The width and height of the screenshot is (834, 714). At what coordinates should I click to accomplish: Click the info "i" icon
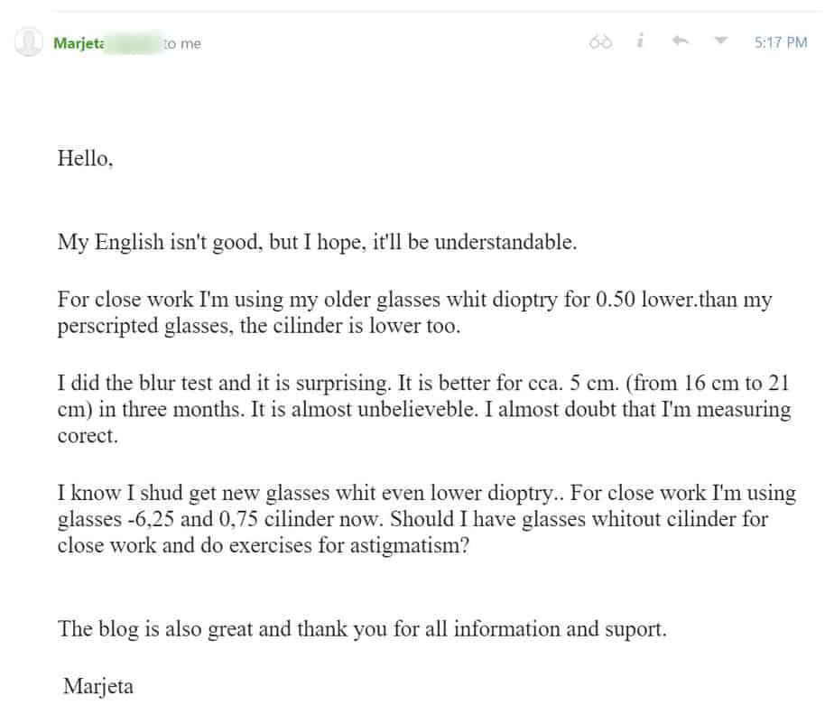pos(640,42)
